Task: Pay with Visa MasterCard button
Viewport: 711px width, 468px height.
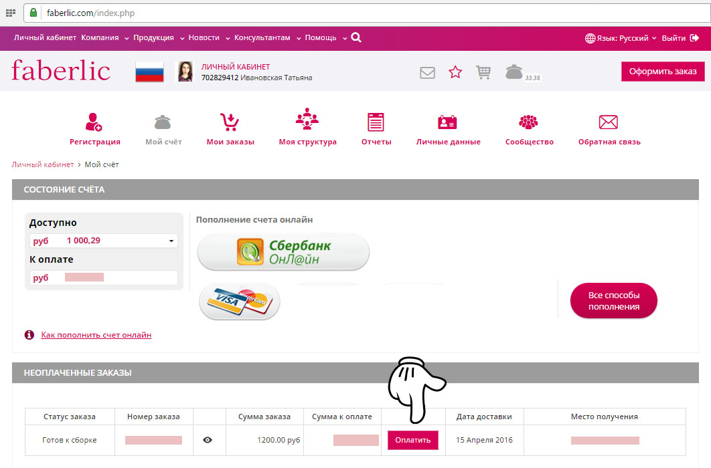Action: click(x=240, y=302)
